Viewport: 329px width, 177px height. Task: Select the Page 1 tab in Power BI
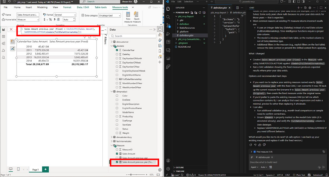36,169
